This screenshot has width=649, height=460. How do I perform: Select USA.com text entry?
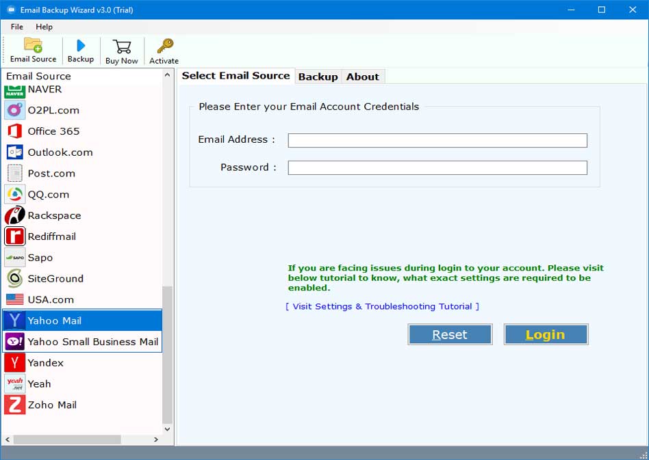point(51,300)
